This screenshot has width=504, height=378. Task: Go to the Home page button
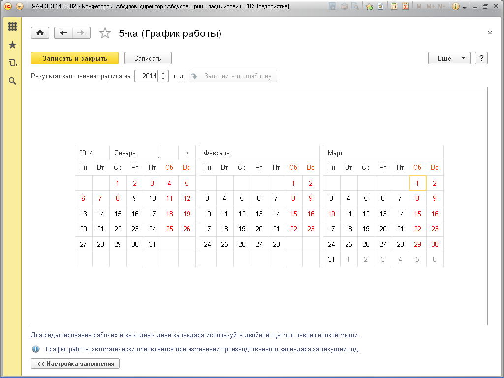click(x=40, y=33)
